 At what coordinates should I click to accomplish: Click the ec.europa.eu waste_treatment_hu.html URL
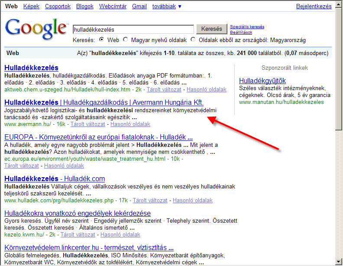coord(85,159)
